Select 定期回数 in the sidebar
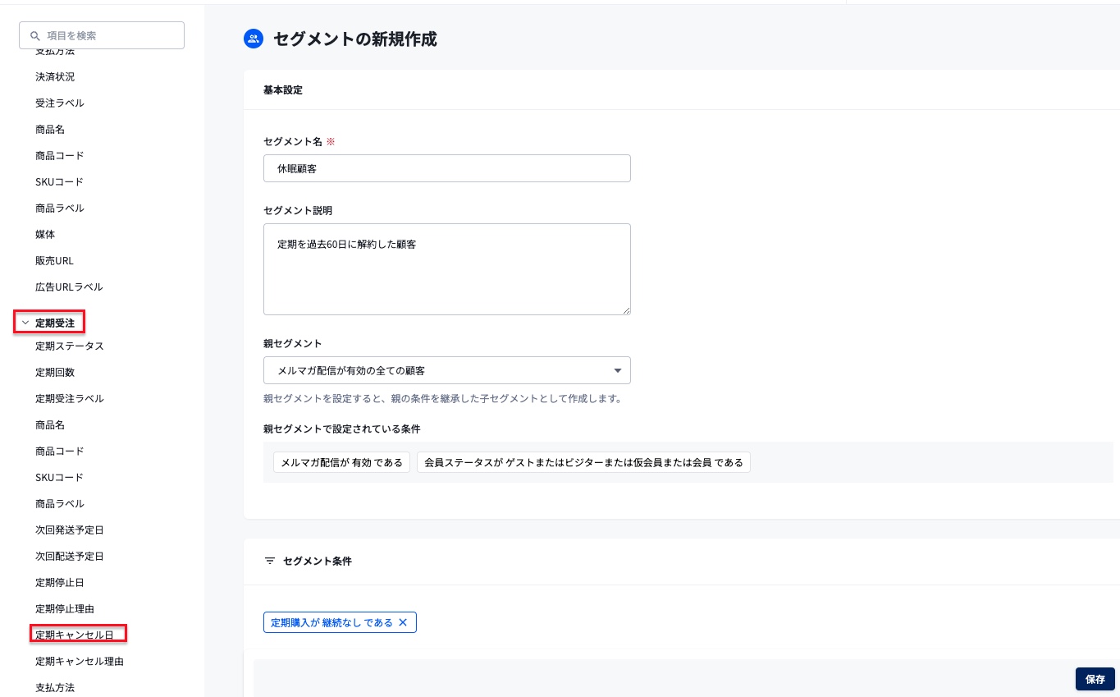This screenshot has width=1120, height=697. (55, 373)
